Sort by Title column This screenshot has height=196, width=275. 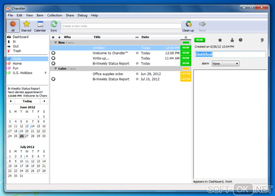click(x=97, y=37)
